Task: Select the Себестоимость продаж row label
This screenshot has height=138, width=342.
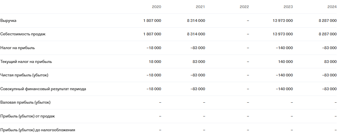Action: click(x=23, y=34)
